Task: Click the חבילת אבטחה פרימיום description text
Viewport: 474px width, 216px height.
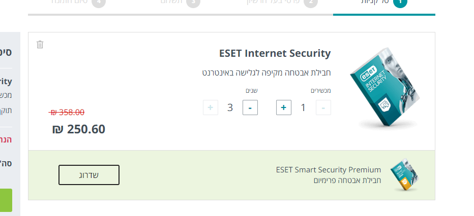Action: pos(347,180)
